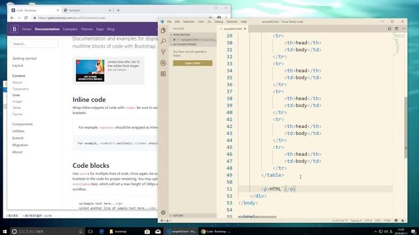Open Mail app from the taskbar
Screen dimensions: 419x235
158,231
